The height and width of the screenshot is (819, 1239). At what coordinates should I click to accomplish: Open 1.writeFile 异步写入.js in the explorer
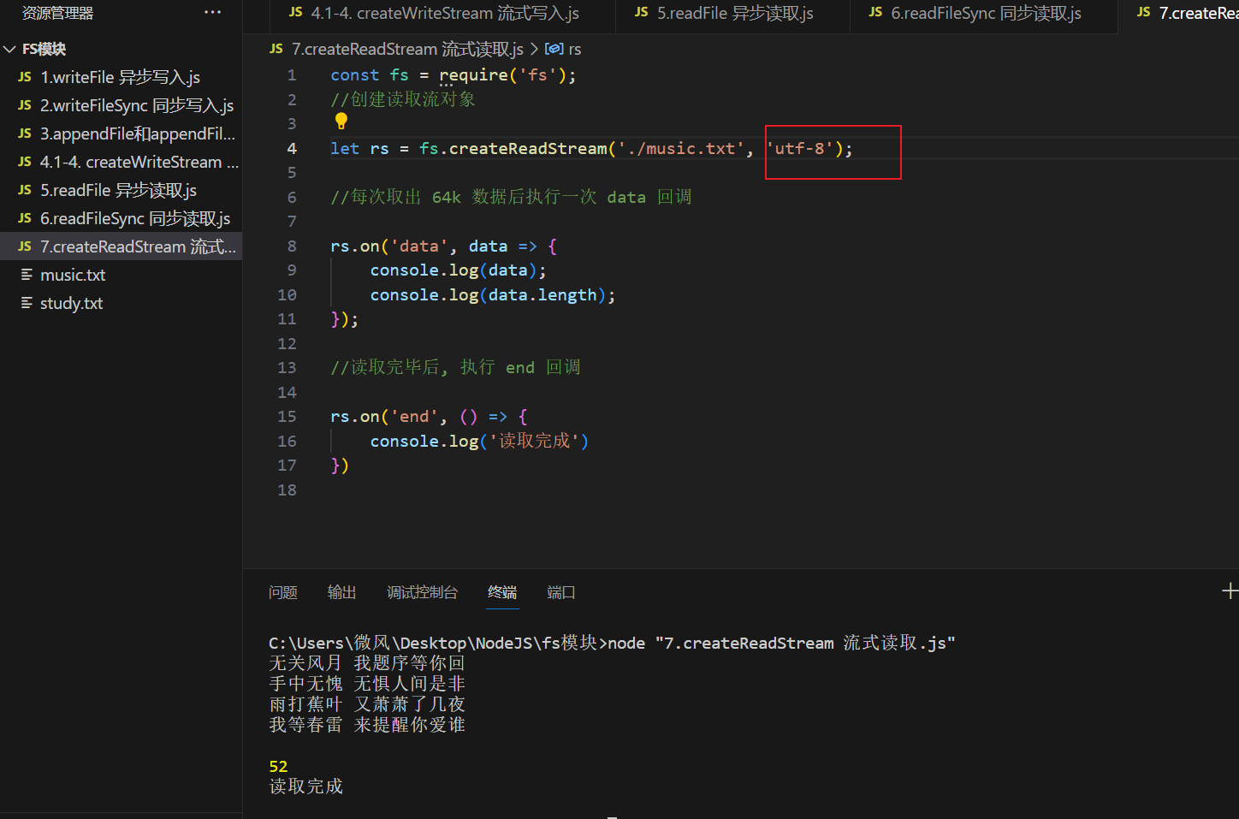tap(121, 78)
